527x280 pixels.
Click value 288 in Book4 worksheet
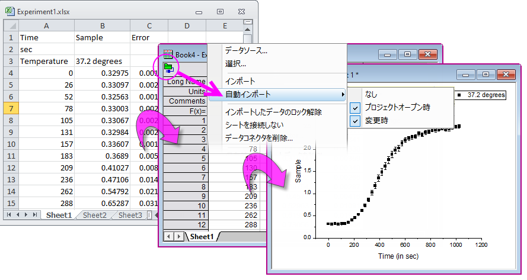coord(251,225)
